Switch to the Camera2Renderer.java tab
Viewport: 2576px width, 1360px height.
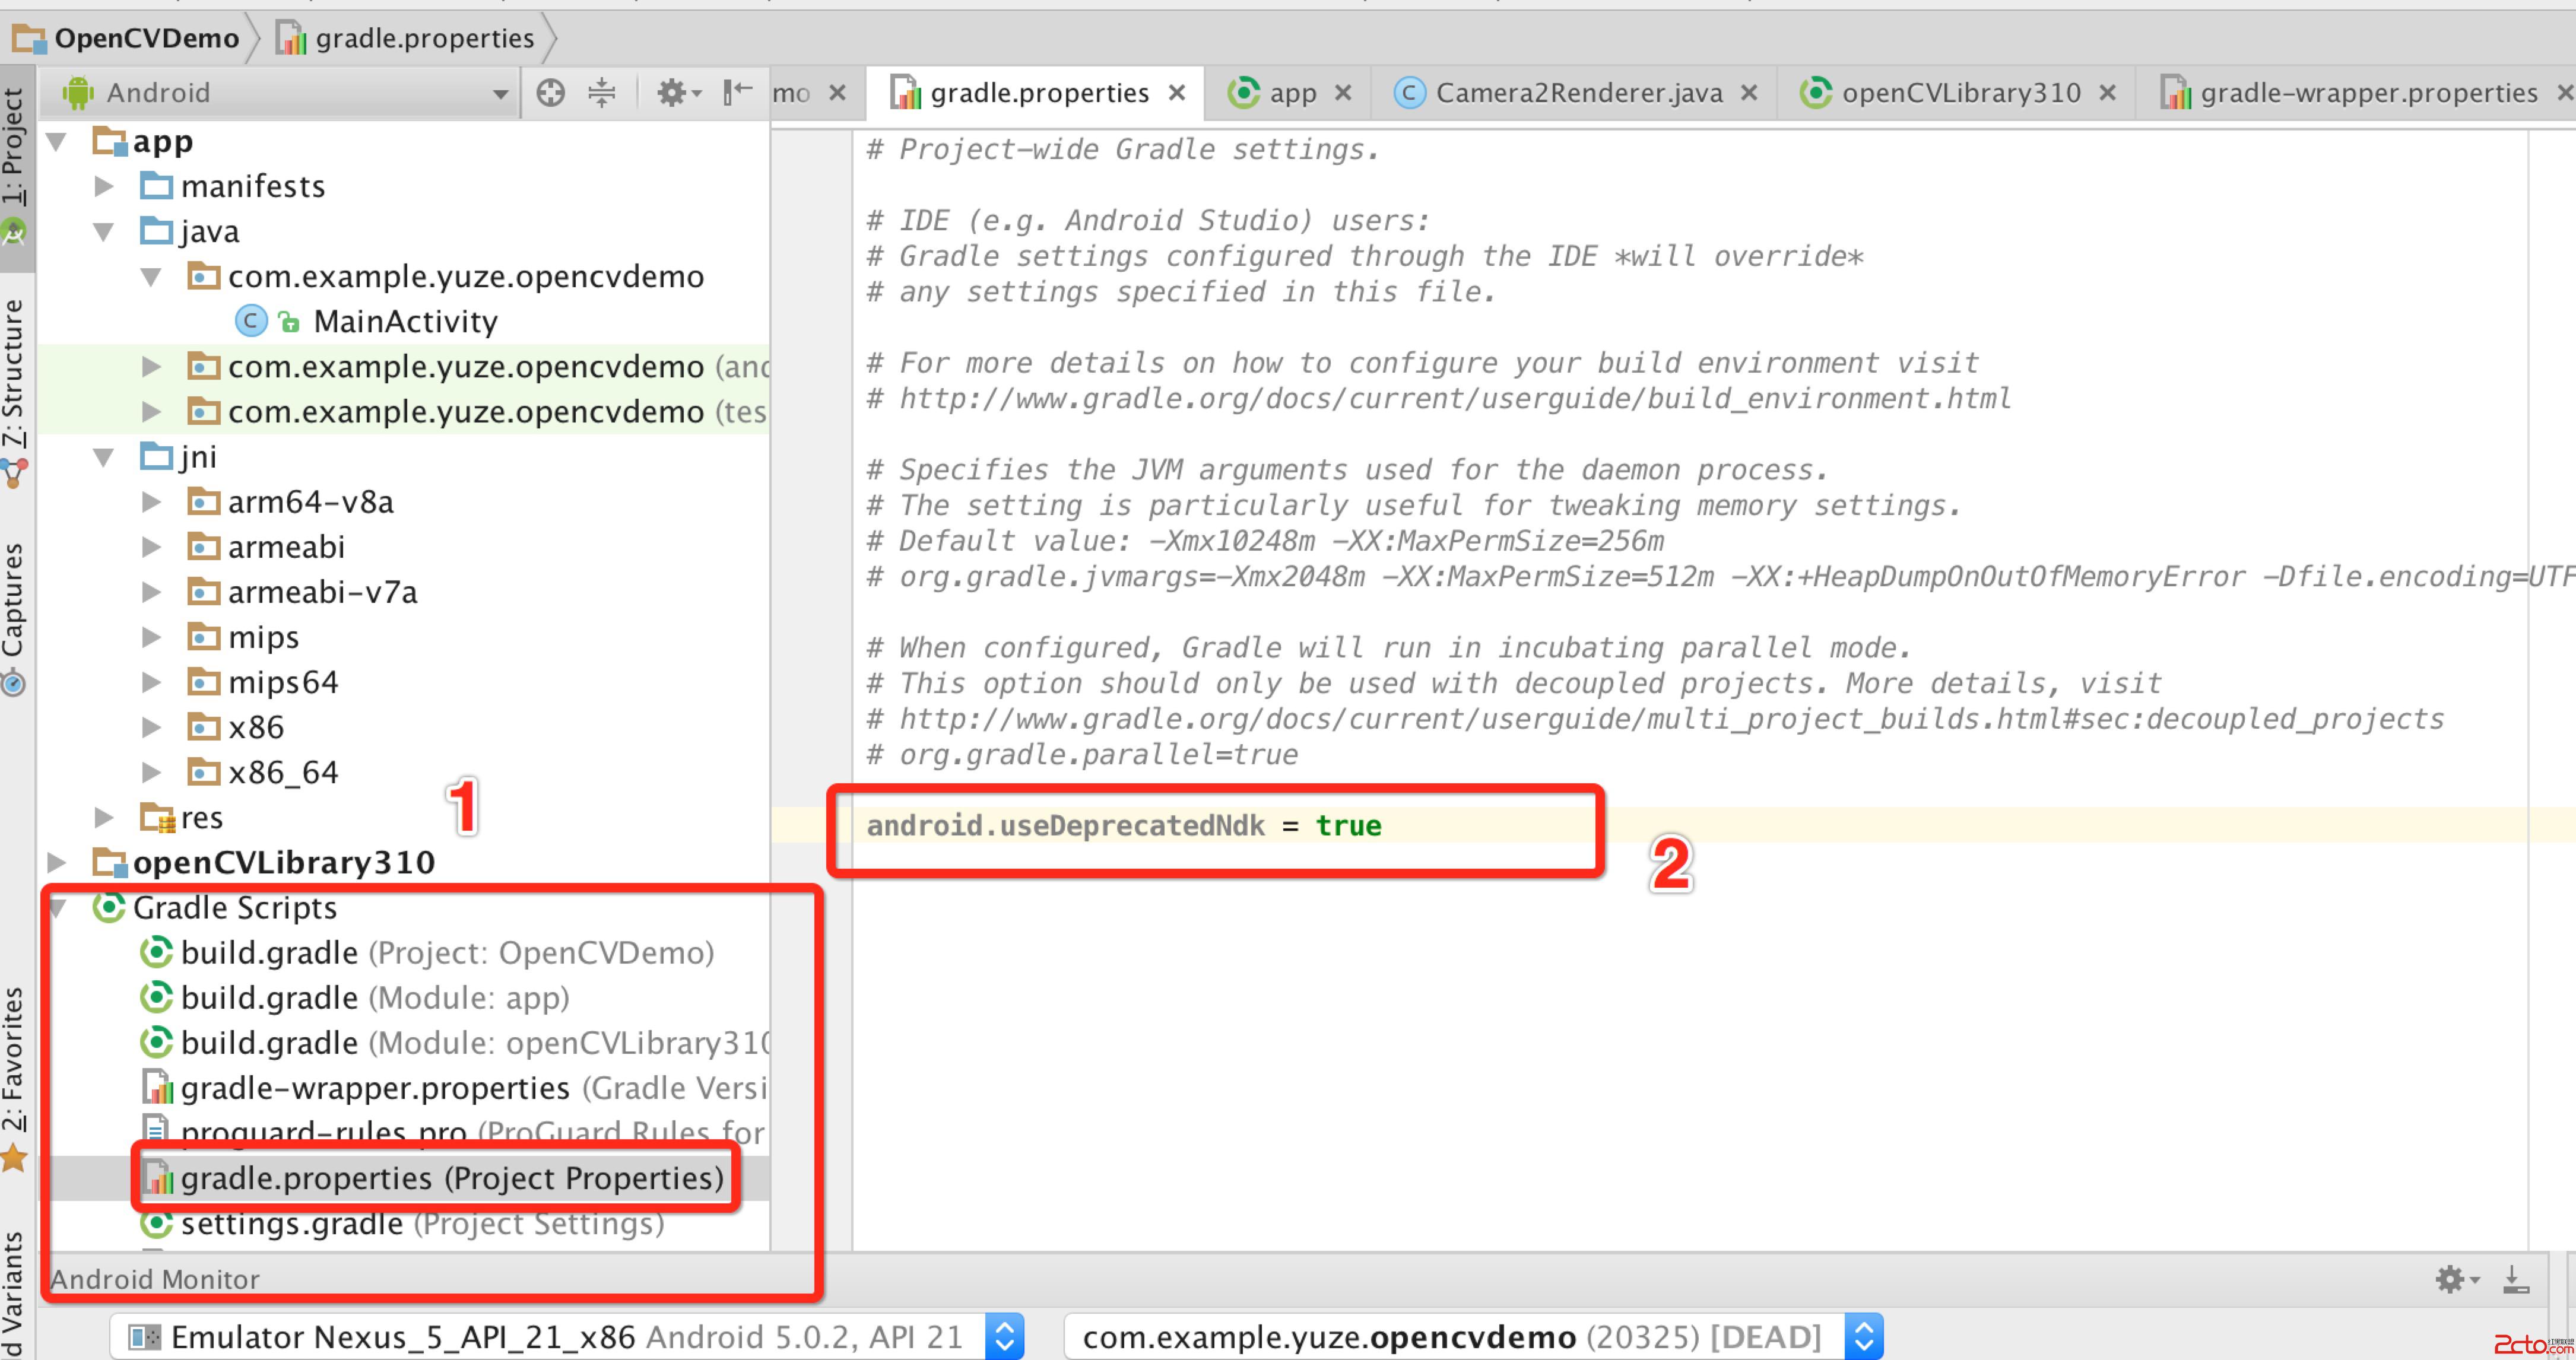1577,93
